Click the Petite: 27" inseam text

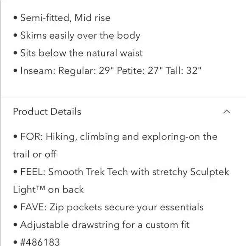140,70
